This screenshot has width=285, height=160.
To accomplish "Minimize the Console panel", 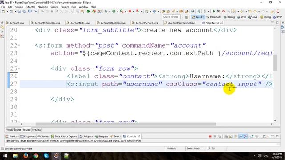I will tap(272, 136).
